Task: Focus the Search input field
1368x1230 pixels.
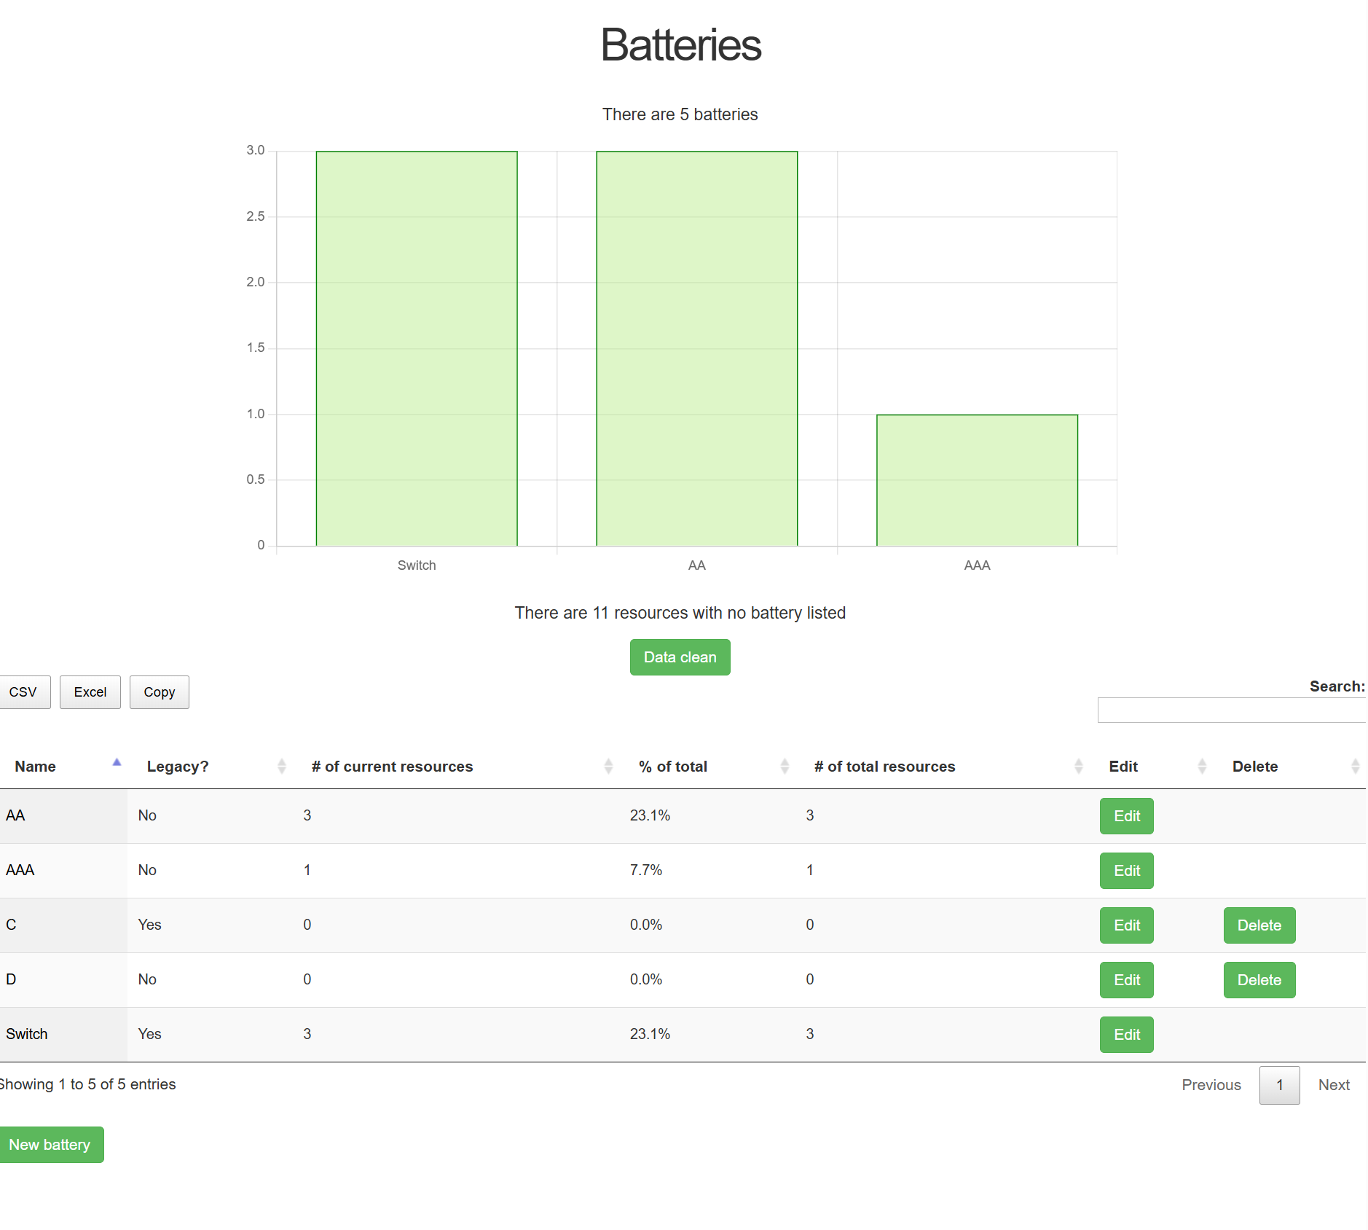Action: click(1231, 710)
